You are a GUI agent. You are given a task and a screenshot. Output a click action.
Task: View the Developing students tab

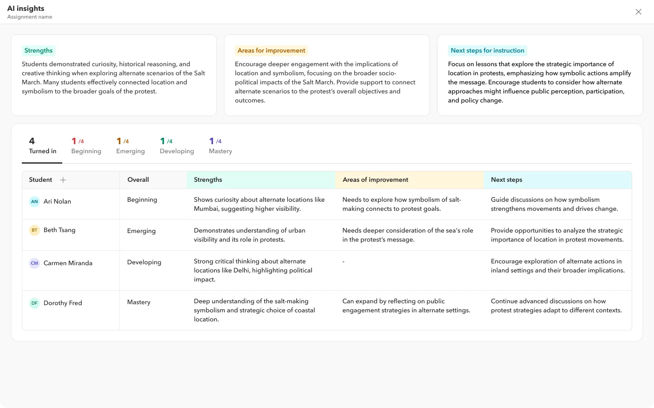pos(177,146)
